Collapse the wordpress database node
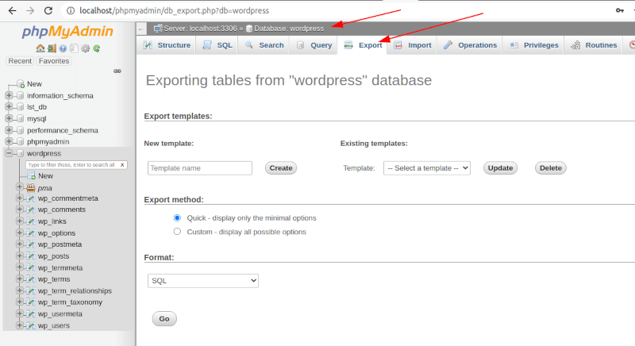Screen dimensions: 635x346 pyautogui.click(x=9, y=153)
